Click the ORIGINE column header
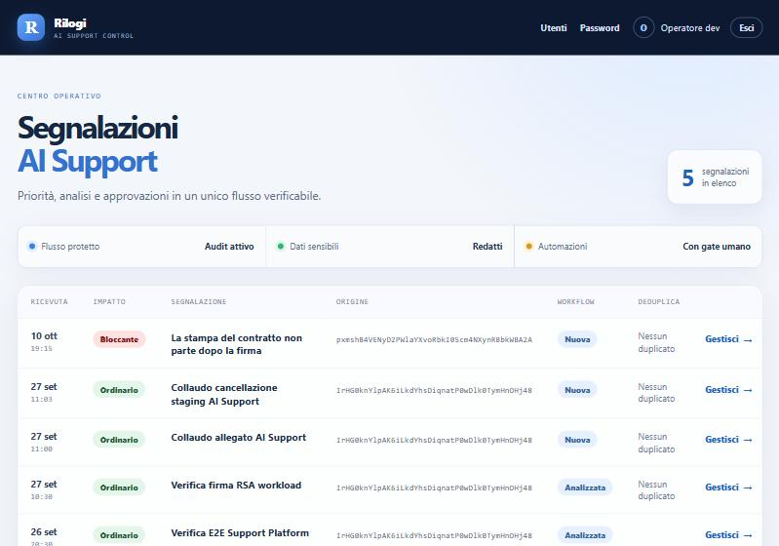The image size is (779, 546). 352,301
